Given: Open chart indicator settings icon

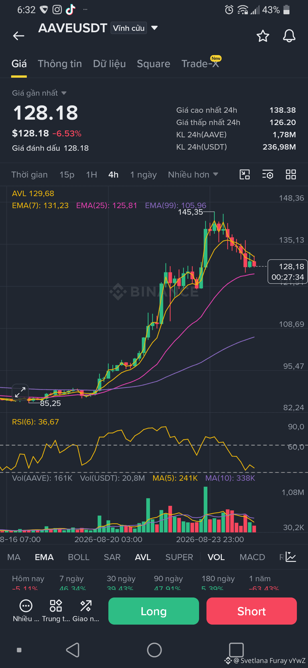Looking at the screenshot, I should tap(268, 174).
